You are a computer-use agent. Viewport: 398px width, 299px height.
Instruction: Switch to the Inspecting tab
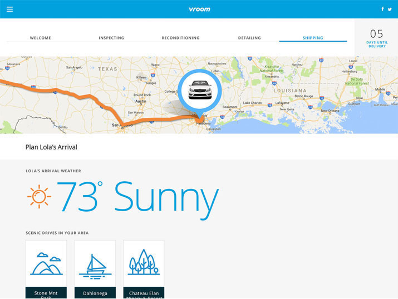(x=111, y=38)
